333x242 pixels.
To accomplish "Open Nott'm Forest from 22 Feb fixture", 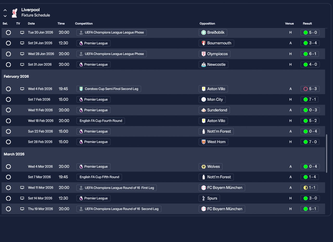I will coord(216,132).
